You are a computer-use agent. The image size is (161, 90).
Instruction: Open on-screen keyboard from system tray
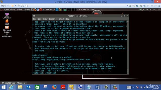point(129,87)
